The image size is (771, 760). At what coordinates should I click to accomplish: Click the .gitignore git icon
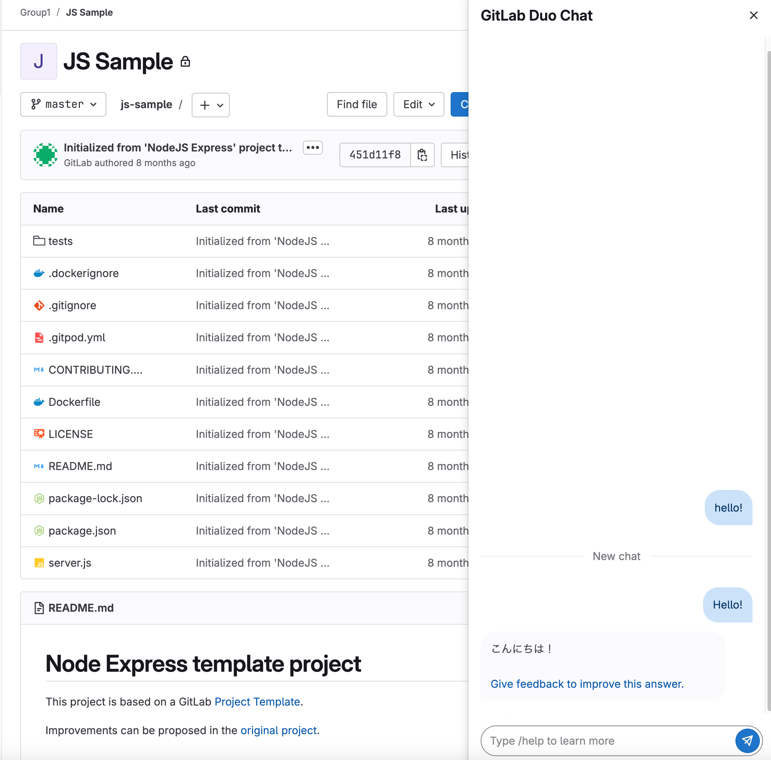tap(39, 305)
